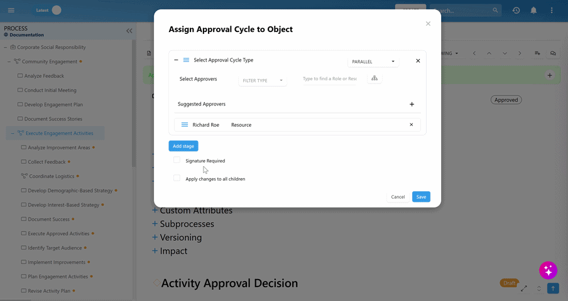
Task: Collapse the left process sidebar panel
Action: (x=129, y=30)
